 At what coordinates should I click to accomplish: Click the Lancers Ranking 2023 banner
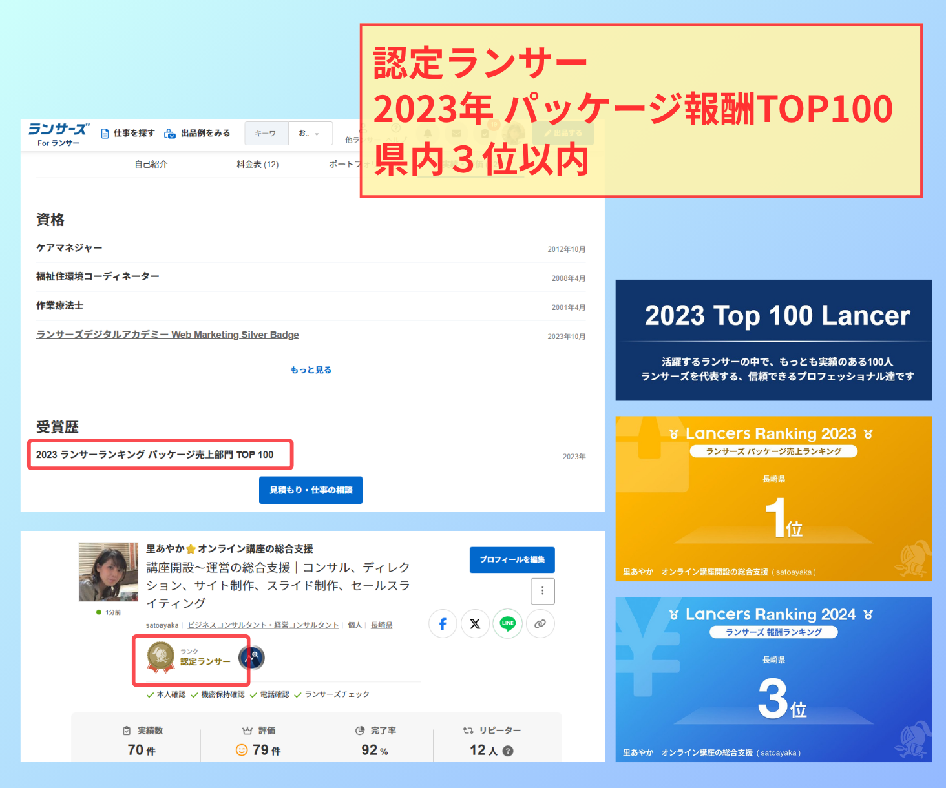(773, 499)
